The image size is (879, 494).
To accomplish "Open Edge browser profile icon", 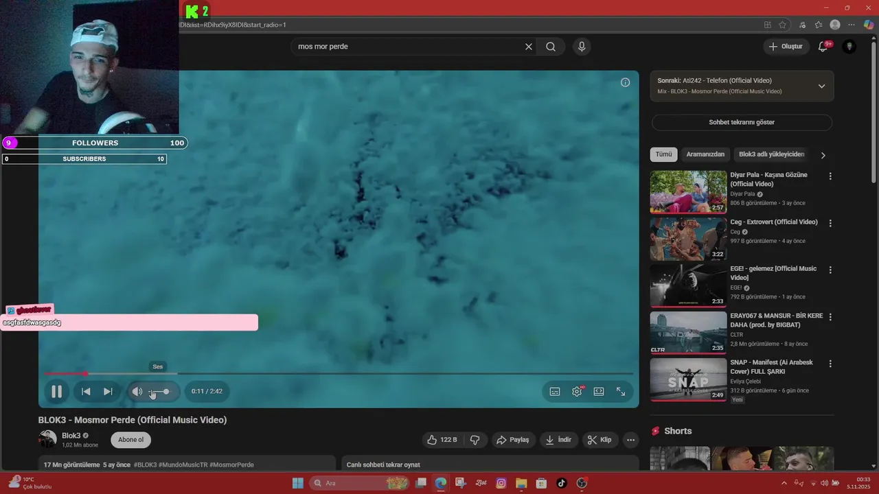I will (835, 25).
